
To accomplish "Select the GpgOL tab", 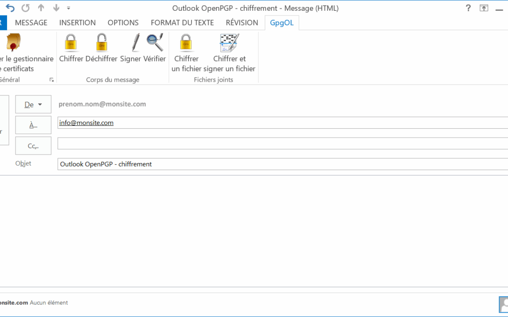I will point(282,23).
